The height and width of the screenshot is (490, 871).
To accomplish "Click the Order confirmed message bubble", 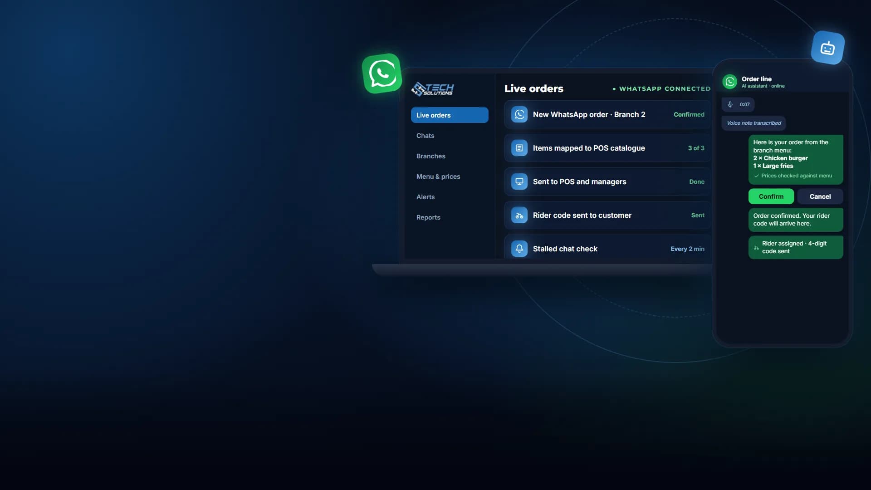I will (795, 220).
